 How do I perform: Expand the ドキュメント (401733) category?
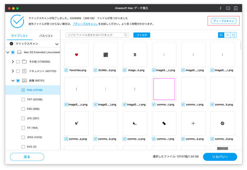(13, 71)
